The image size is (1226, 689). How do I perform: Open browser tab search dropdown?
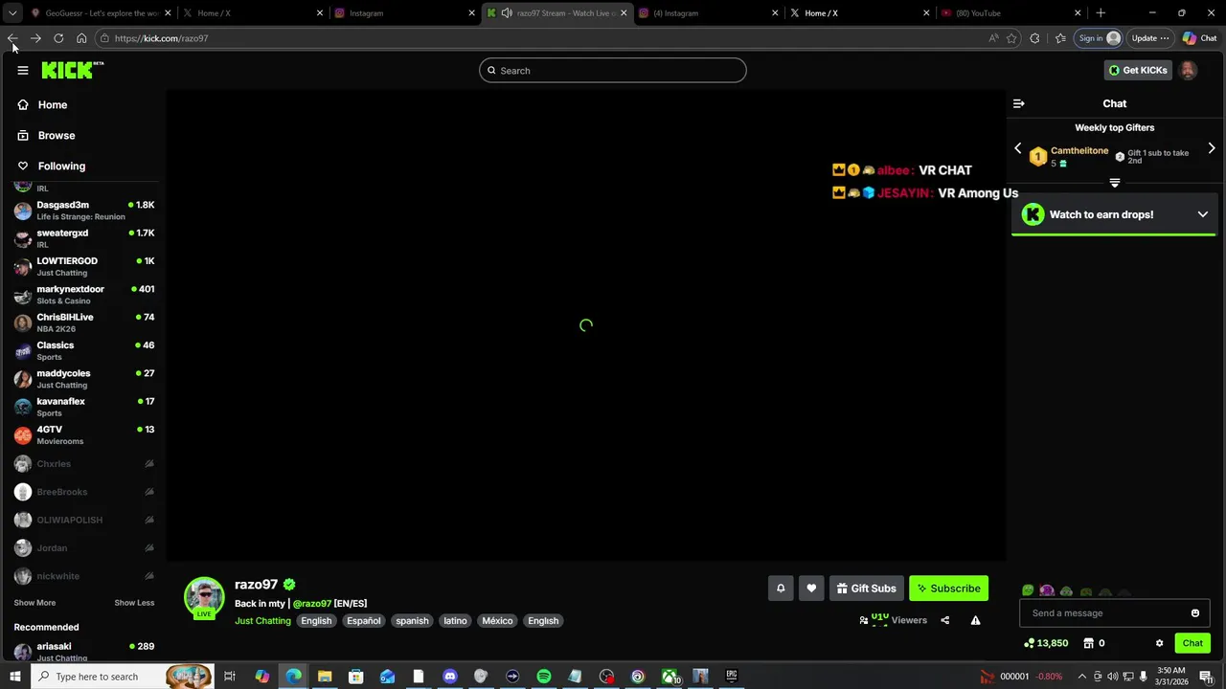12,13
